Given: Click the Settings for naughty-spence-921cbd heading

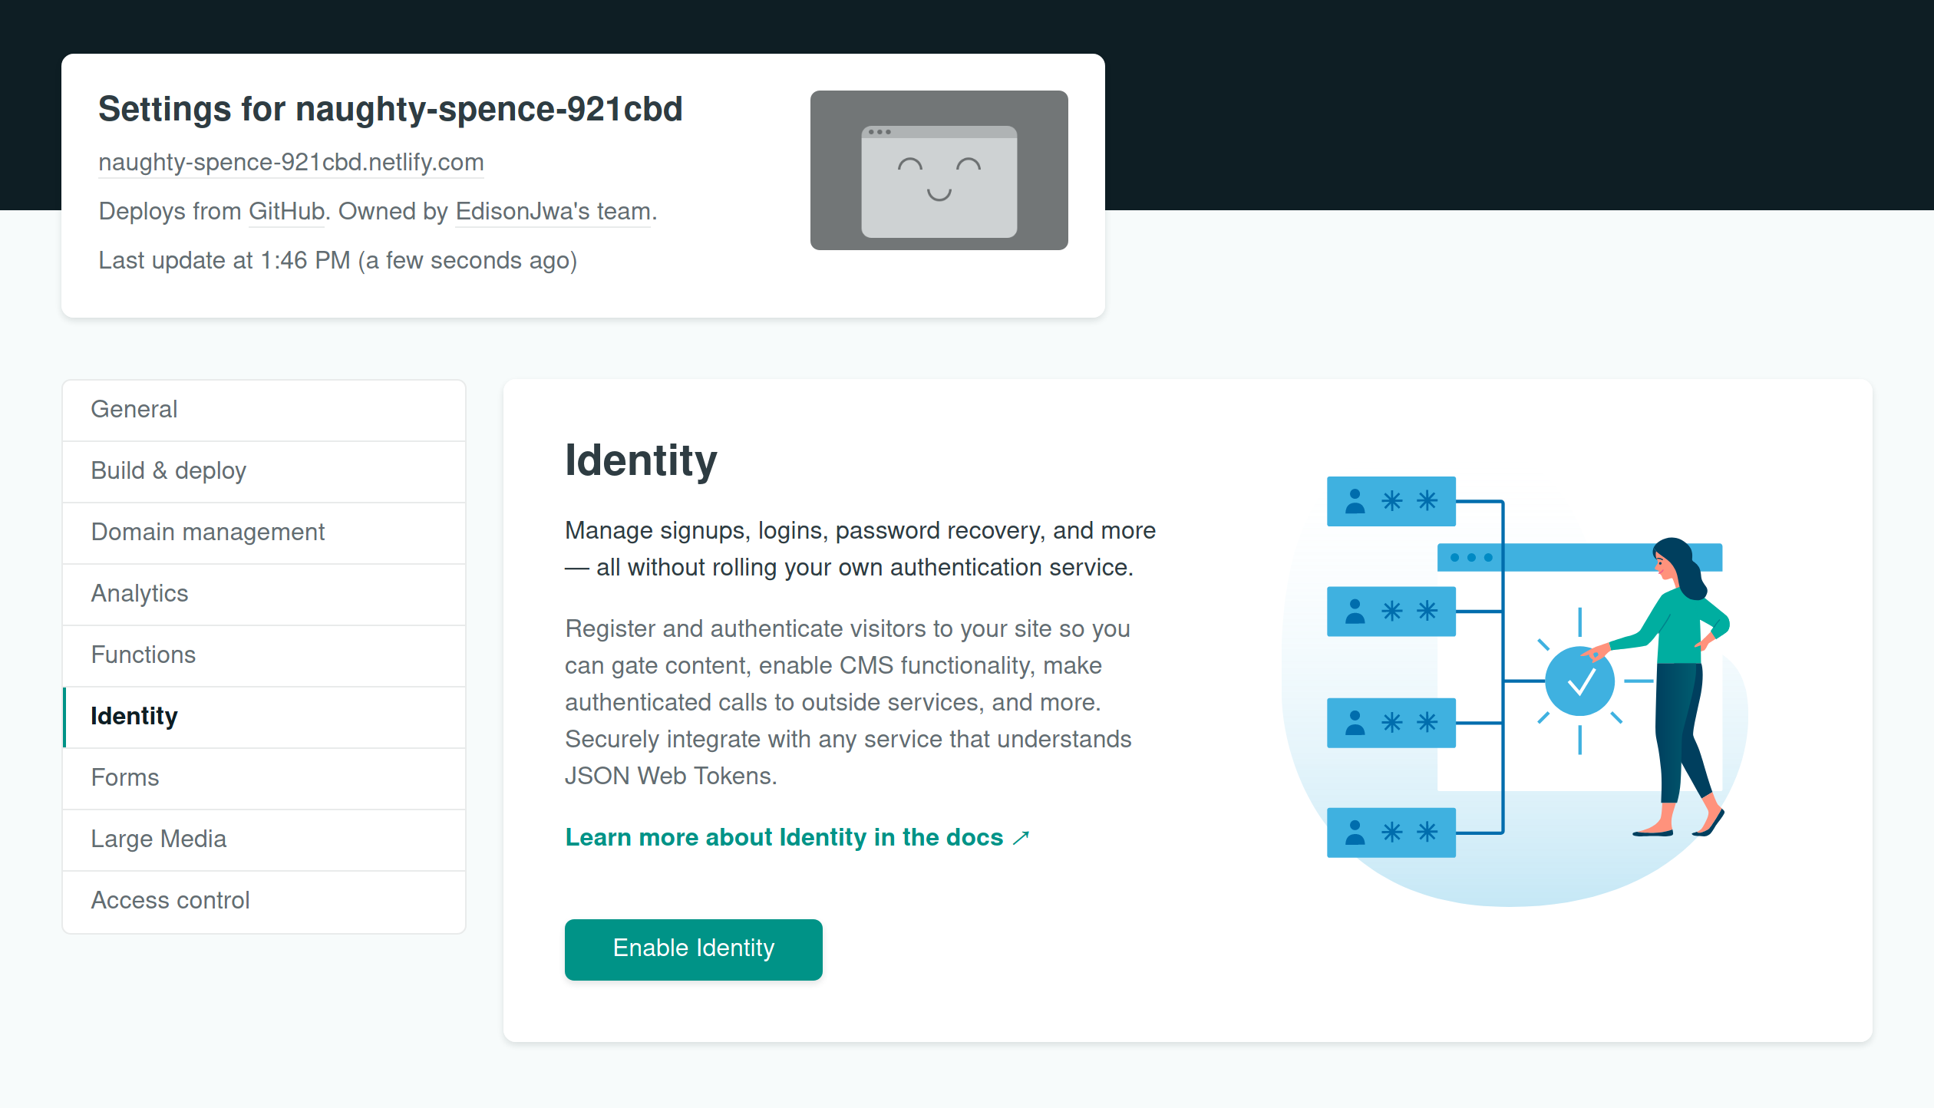Looking at the screenshot, I should [x=390, y=109].
